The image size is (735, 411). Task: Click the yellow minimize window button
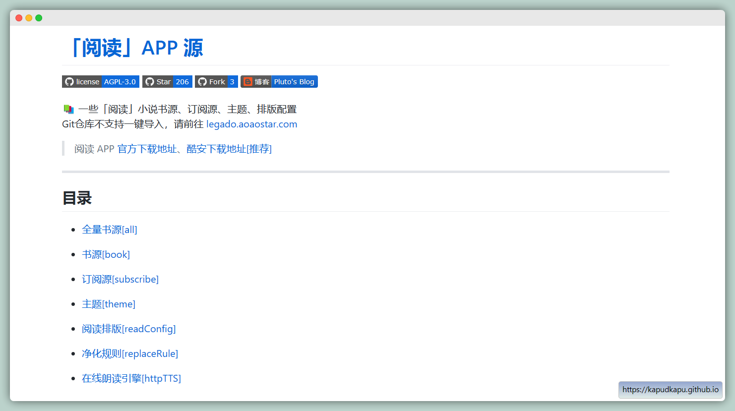pos(29,18)
